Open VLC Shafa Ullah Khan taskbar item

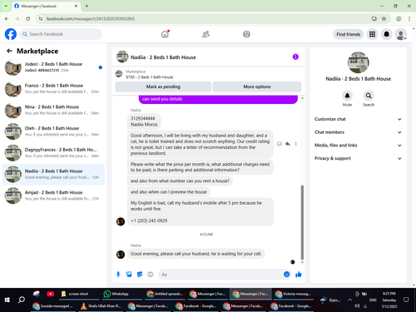pos(101,306)
